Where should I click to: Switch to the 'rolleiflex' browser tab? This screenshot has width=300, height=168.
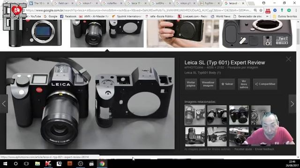(x=112, y=3)
